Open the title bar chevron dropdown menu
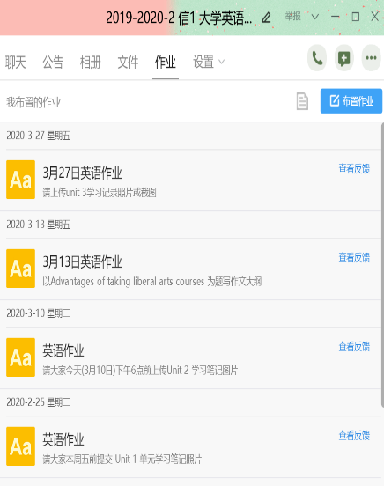Image resolution: width=384 pixels, height=486 pixels. pyautogui.click(x=315, y=17)
